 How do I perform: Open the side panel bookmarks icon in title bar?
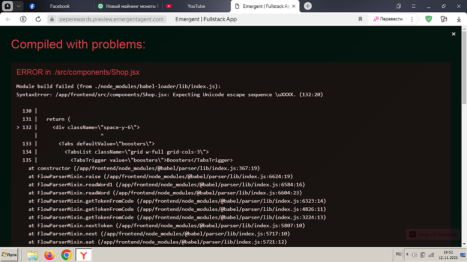[399, 6]
